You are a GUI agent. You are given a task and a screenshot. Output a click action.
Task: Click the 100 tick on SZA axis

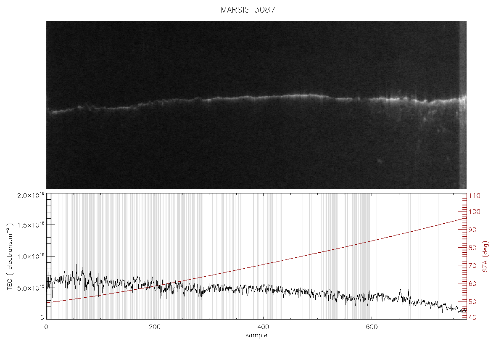(475, 212)
